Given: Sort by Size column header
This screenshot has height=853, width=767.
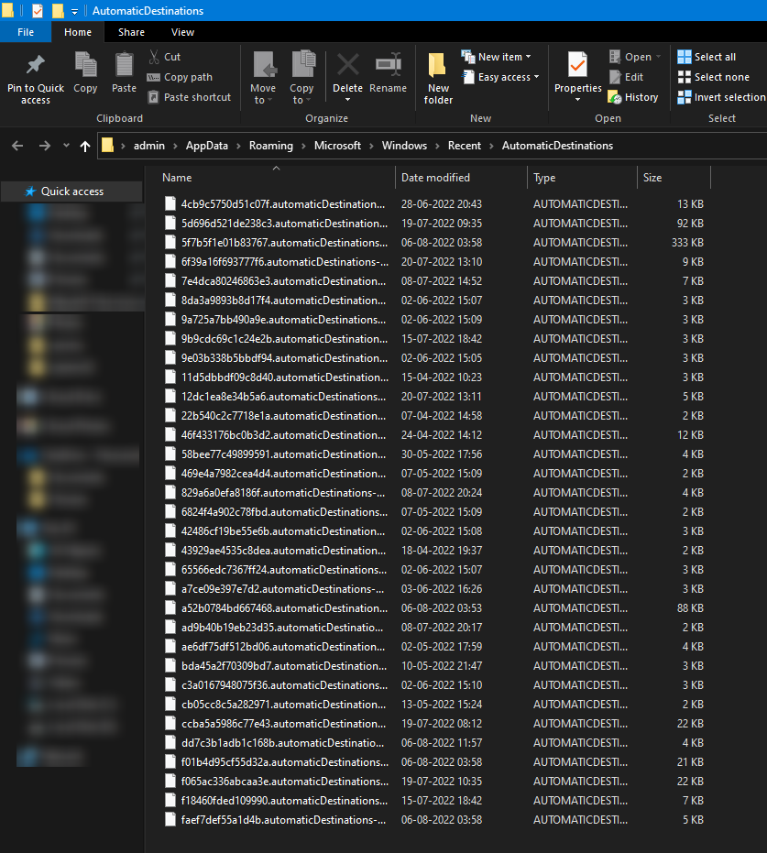Looking at the screenshot, I should pyautogui.click(x=652, y=178).
